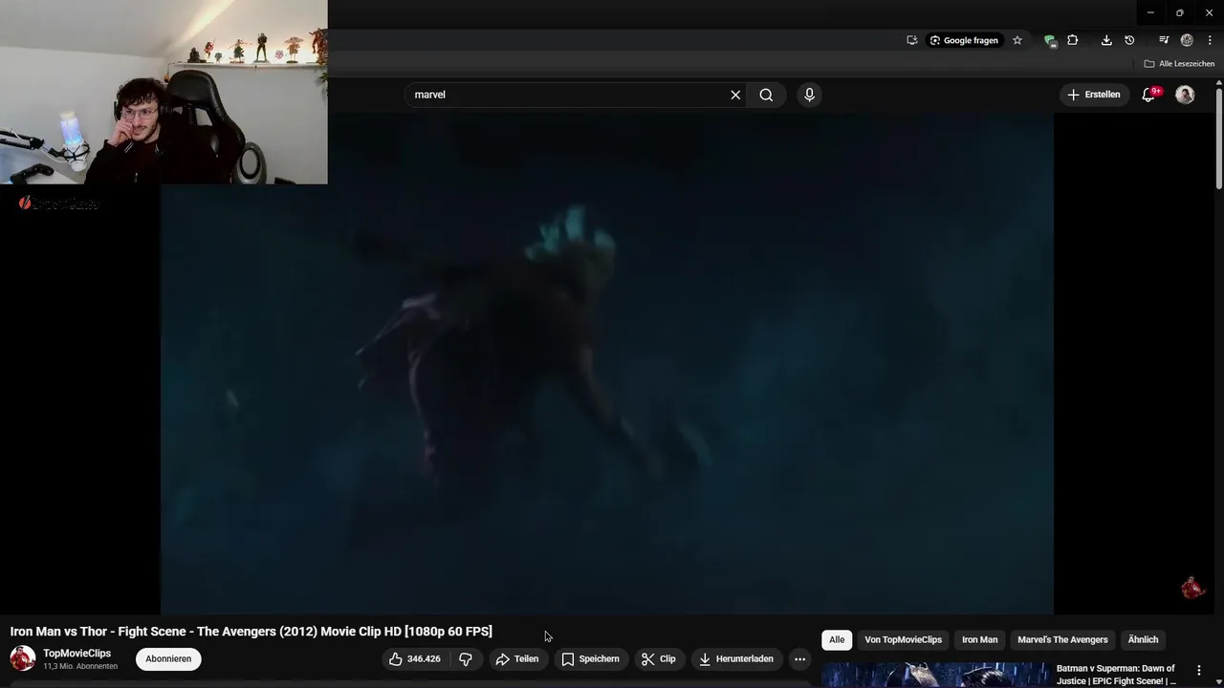Image resolution: width=1224 pixels, height=688 pixels.
Task: Click the red character icon at right edge
Action: (x=1191, y=588)
